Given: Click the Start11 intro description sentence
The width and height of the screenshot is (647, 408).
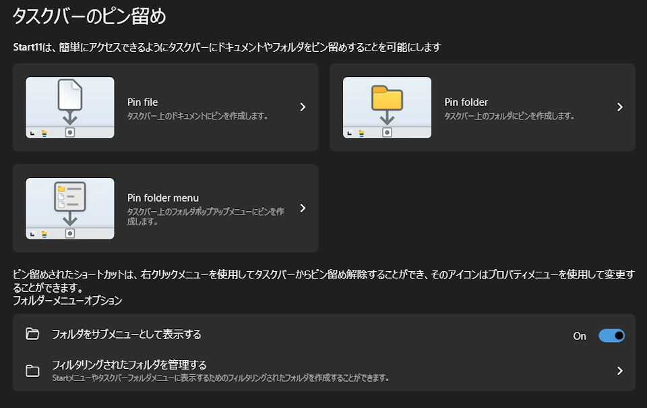Looking at the screenshot, I should tap(227, 47).
